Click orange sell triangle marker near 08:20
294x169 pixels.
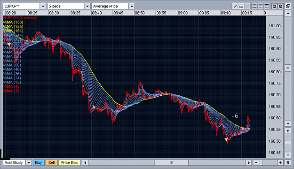(9, 45)
